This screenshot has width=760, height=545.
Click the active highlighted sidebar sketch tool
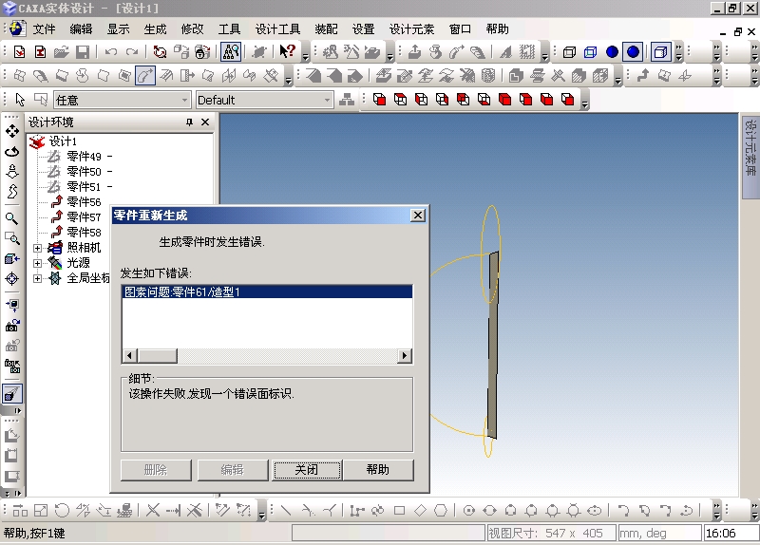pos(11,394)
